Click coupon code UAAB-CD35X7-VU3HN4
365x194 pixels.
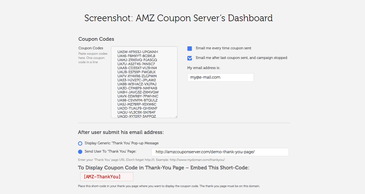[x=137, y=68]
